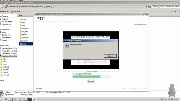Select Рабочий стол in navigation pane
This screenshot has height=101, width=180.
pyautogui.click(x=6, y=24)
